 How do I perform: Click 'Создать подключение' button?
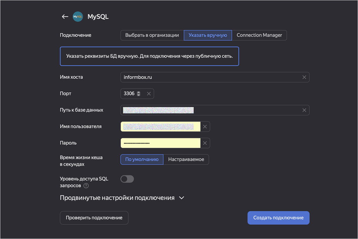pyautogui.click(x=278, y=218)
